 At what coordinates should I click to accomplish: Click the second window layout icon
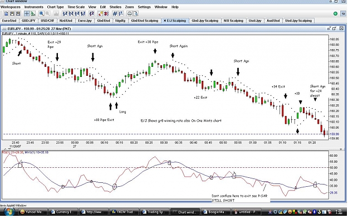[12, 14]
